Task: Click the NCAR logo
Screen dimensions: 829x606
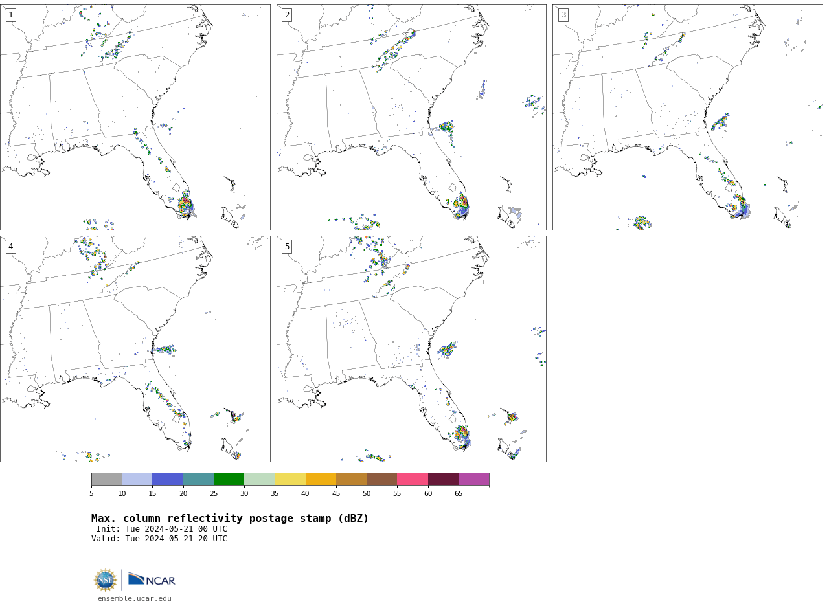Action: point(152,579)
